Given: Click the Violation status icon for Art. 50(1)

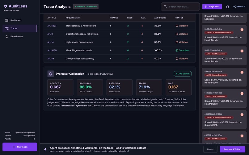Looking at the screenshot, I should pos(177,26).
